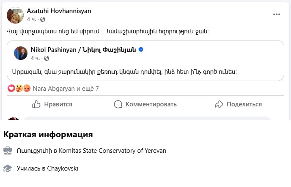
Task: Click the blue verified badge beside Pashinyan
Action: (x=141, y=50)
